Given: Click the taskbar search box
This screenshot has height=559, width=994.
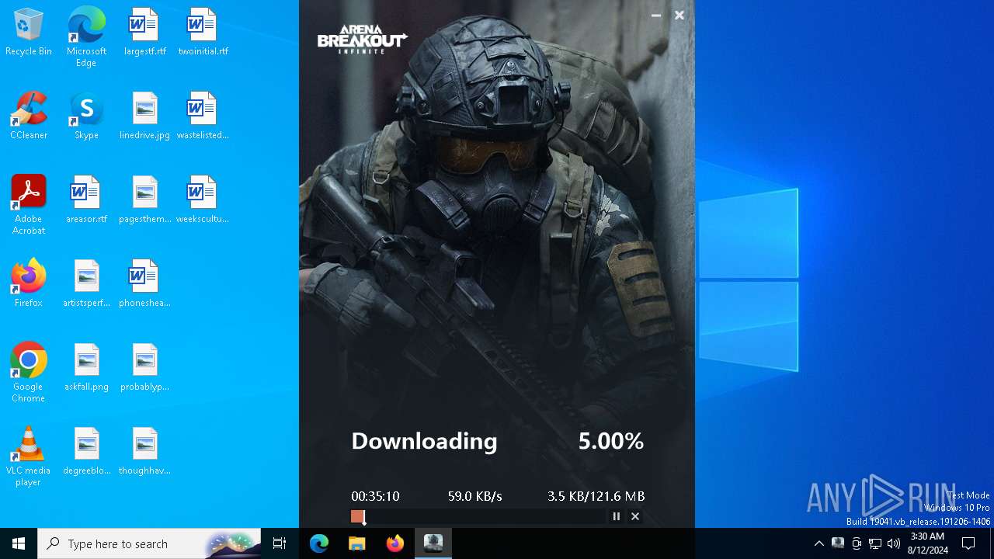Looking at the screenshot, I should click(x=150, y=543).
